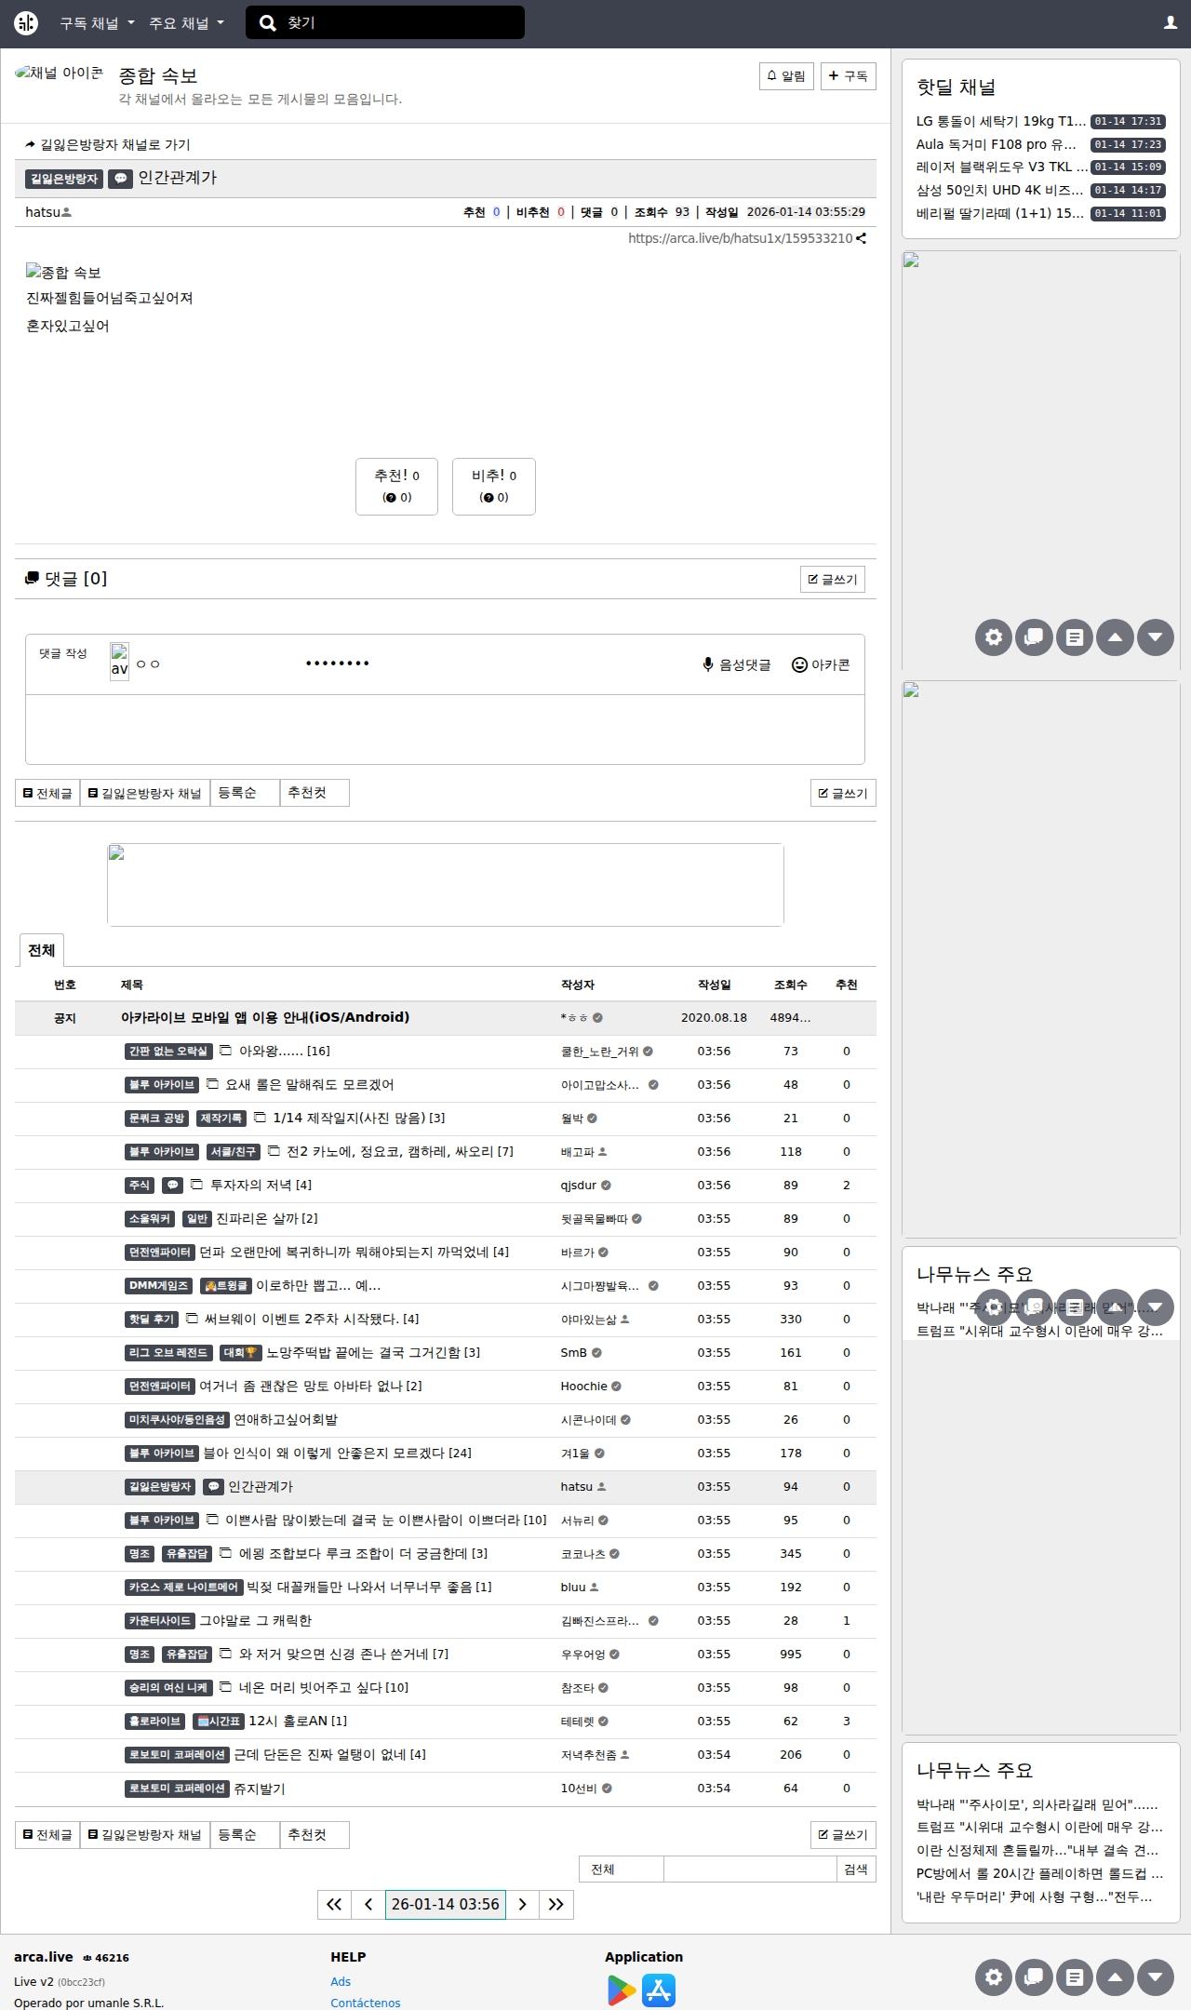This screenshot has height=2010, width=1191.
Task: Open the 전체 search scope dropdown
Action: click(x=621, y=1869)
